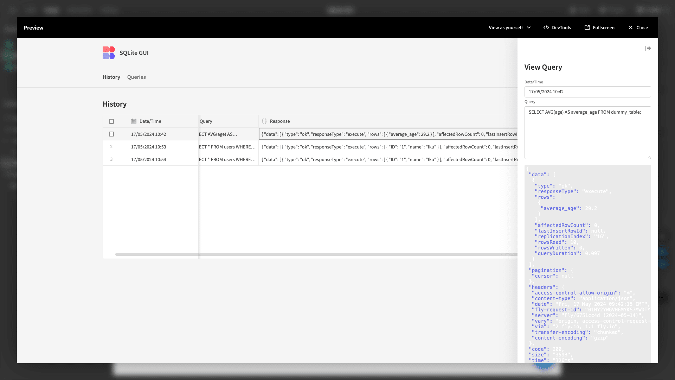This screenshot has width=675, height=380.
Task: Switch to the History tab
Action: (111, 77)
